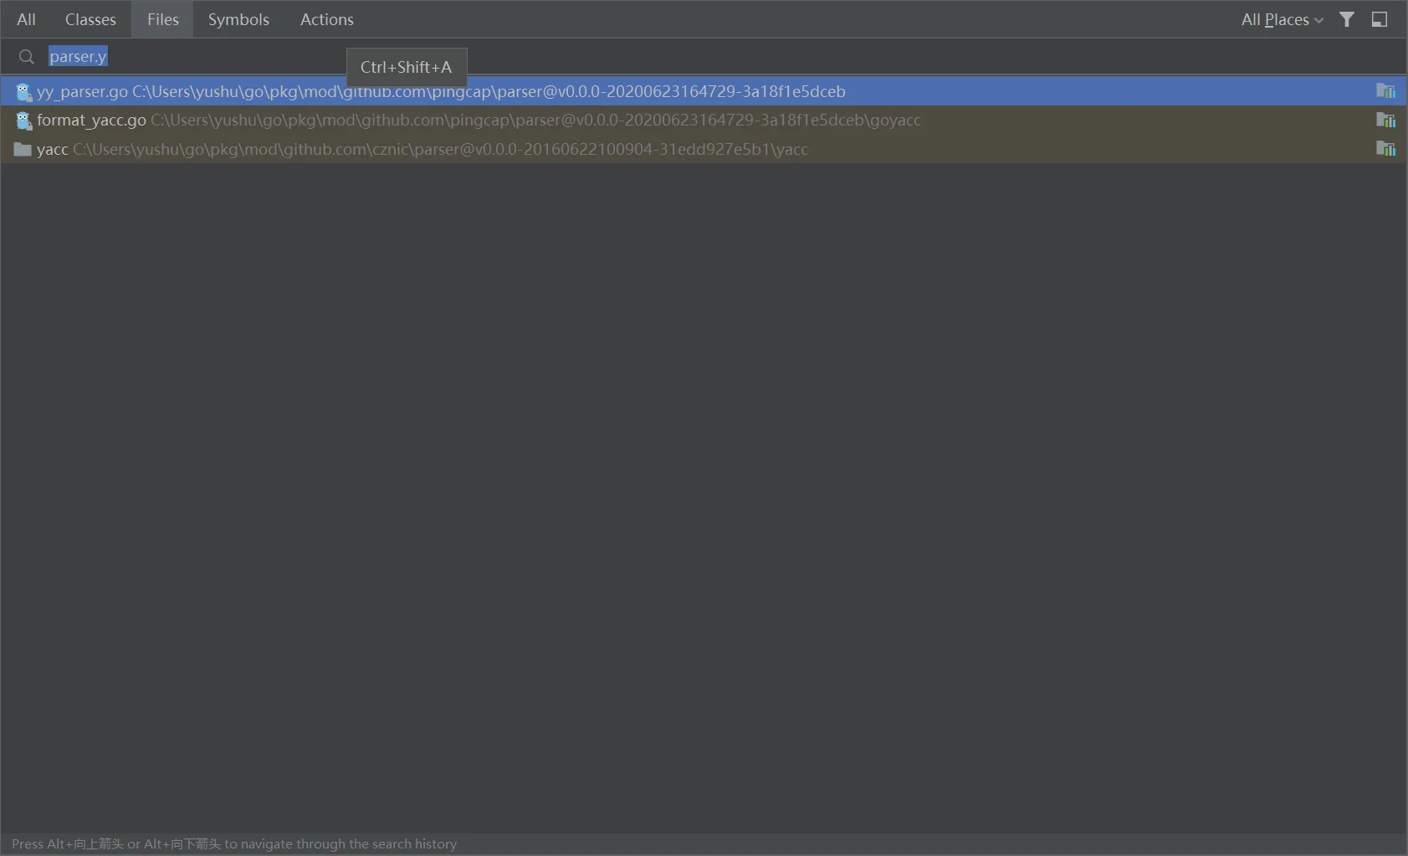1408x856 pixels.
Task: Select the format_yacc.go search result
Action: tap(335, 120)
